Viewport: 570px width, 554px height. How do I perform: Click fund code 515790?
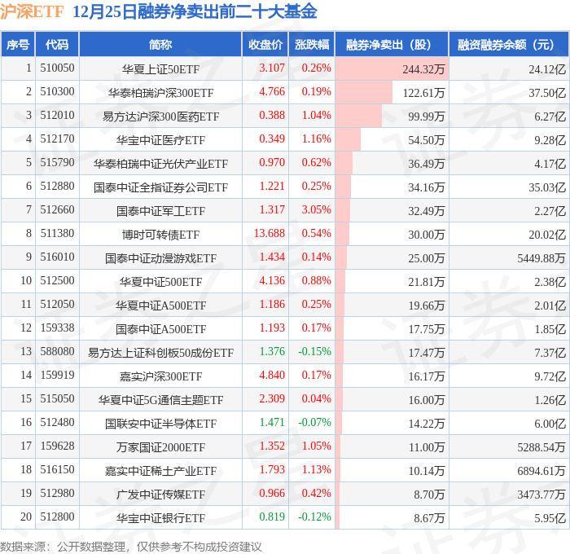click(x=57, y=163)
